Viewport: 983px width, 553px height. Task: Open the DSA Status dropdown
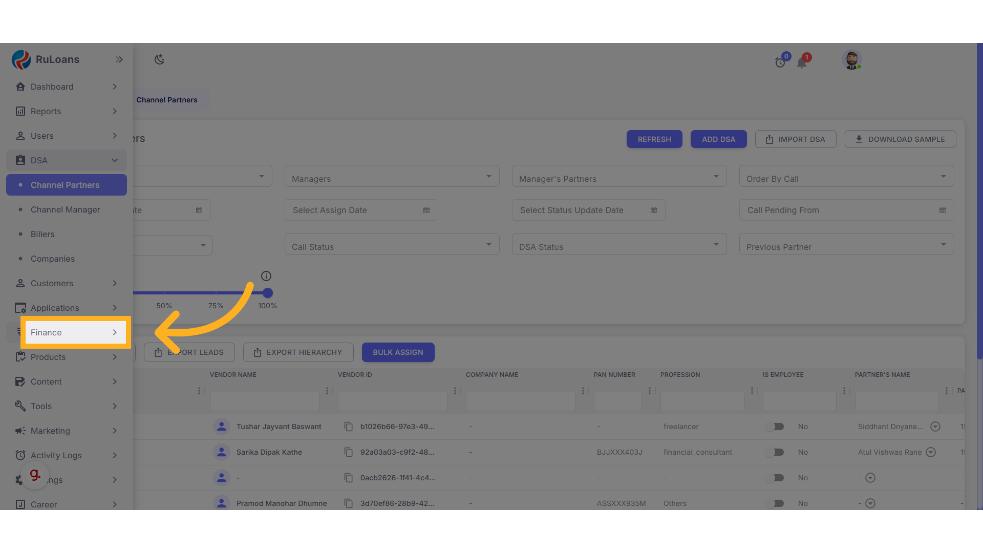[x=619, y=245]
